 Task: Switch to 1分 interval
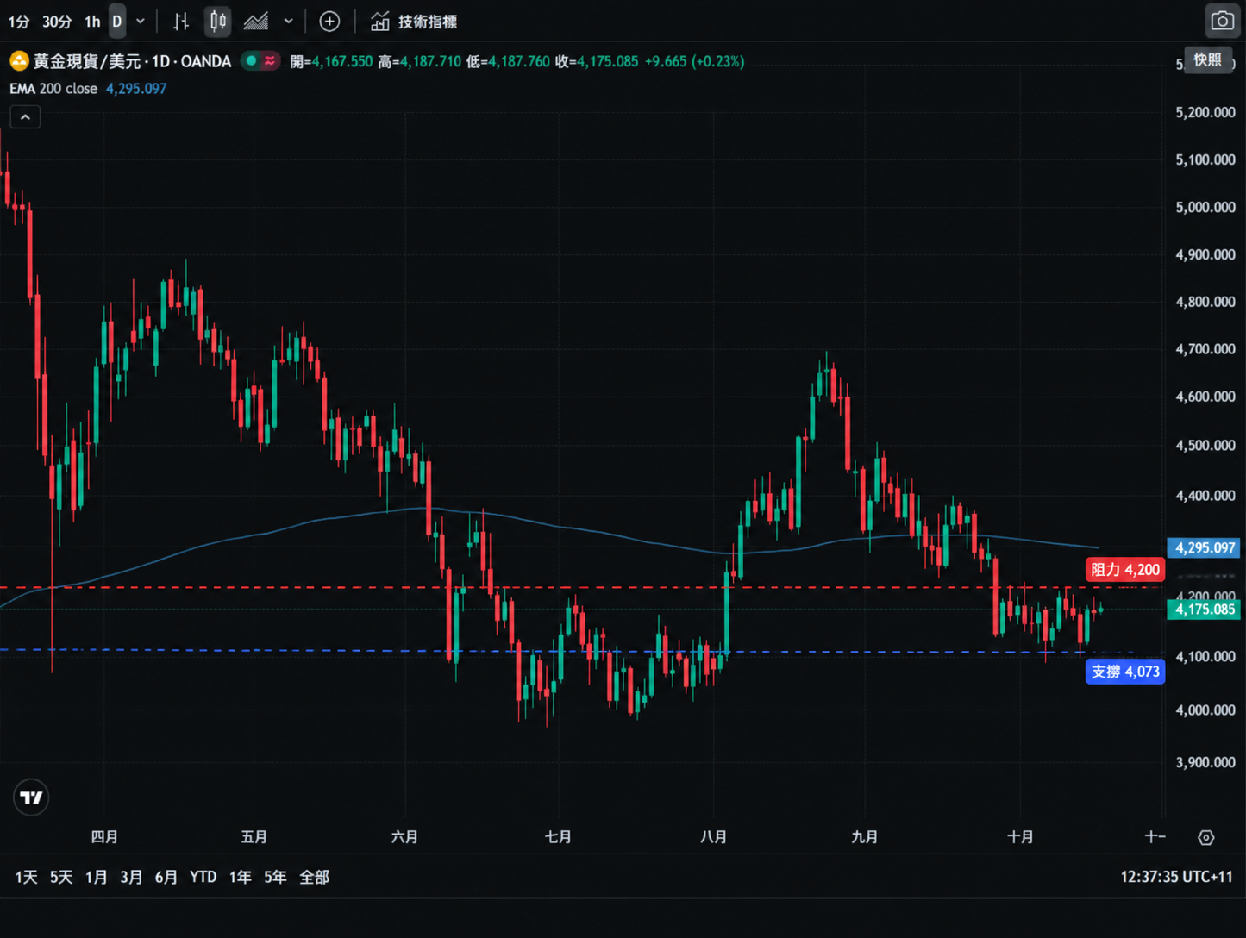(19, 22)
